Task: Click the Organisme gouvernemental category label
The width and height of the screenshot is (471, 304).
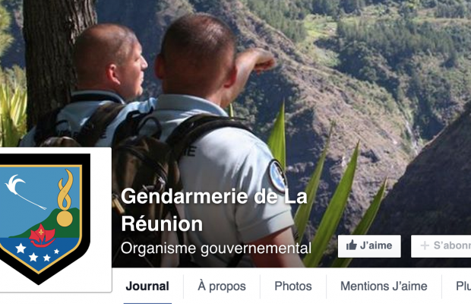Action: coord(216,249)
